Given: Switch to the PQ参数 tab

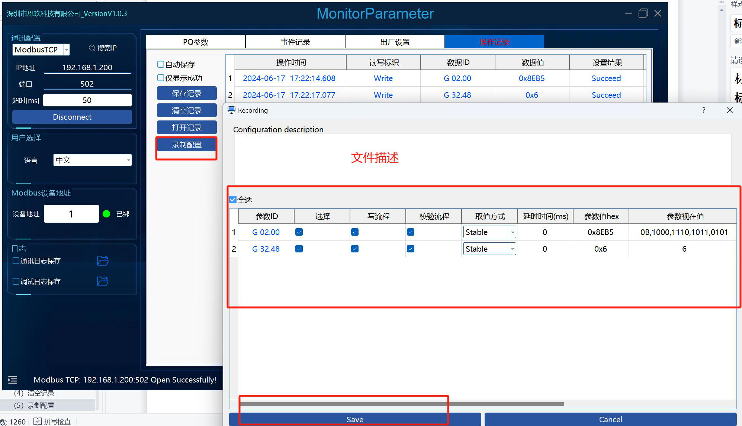Looking at the screenshot, I should click(x=196, y=42).
